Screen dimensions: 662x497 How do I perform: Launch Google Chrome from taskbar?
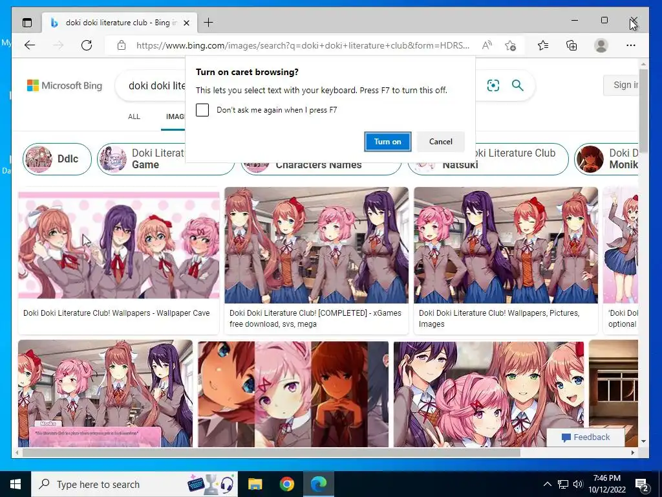click(x=286, y=484)
